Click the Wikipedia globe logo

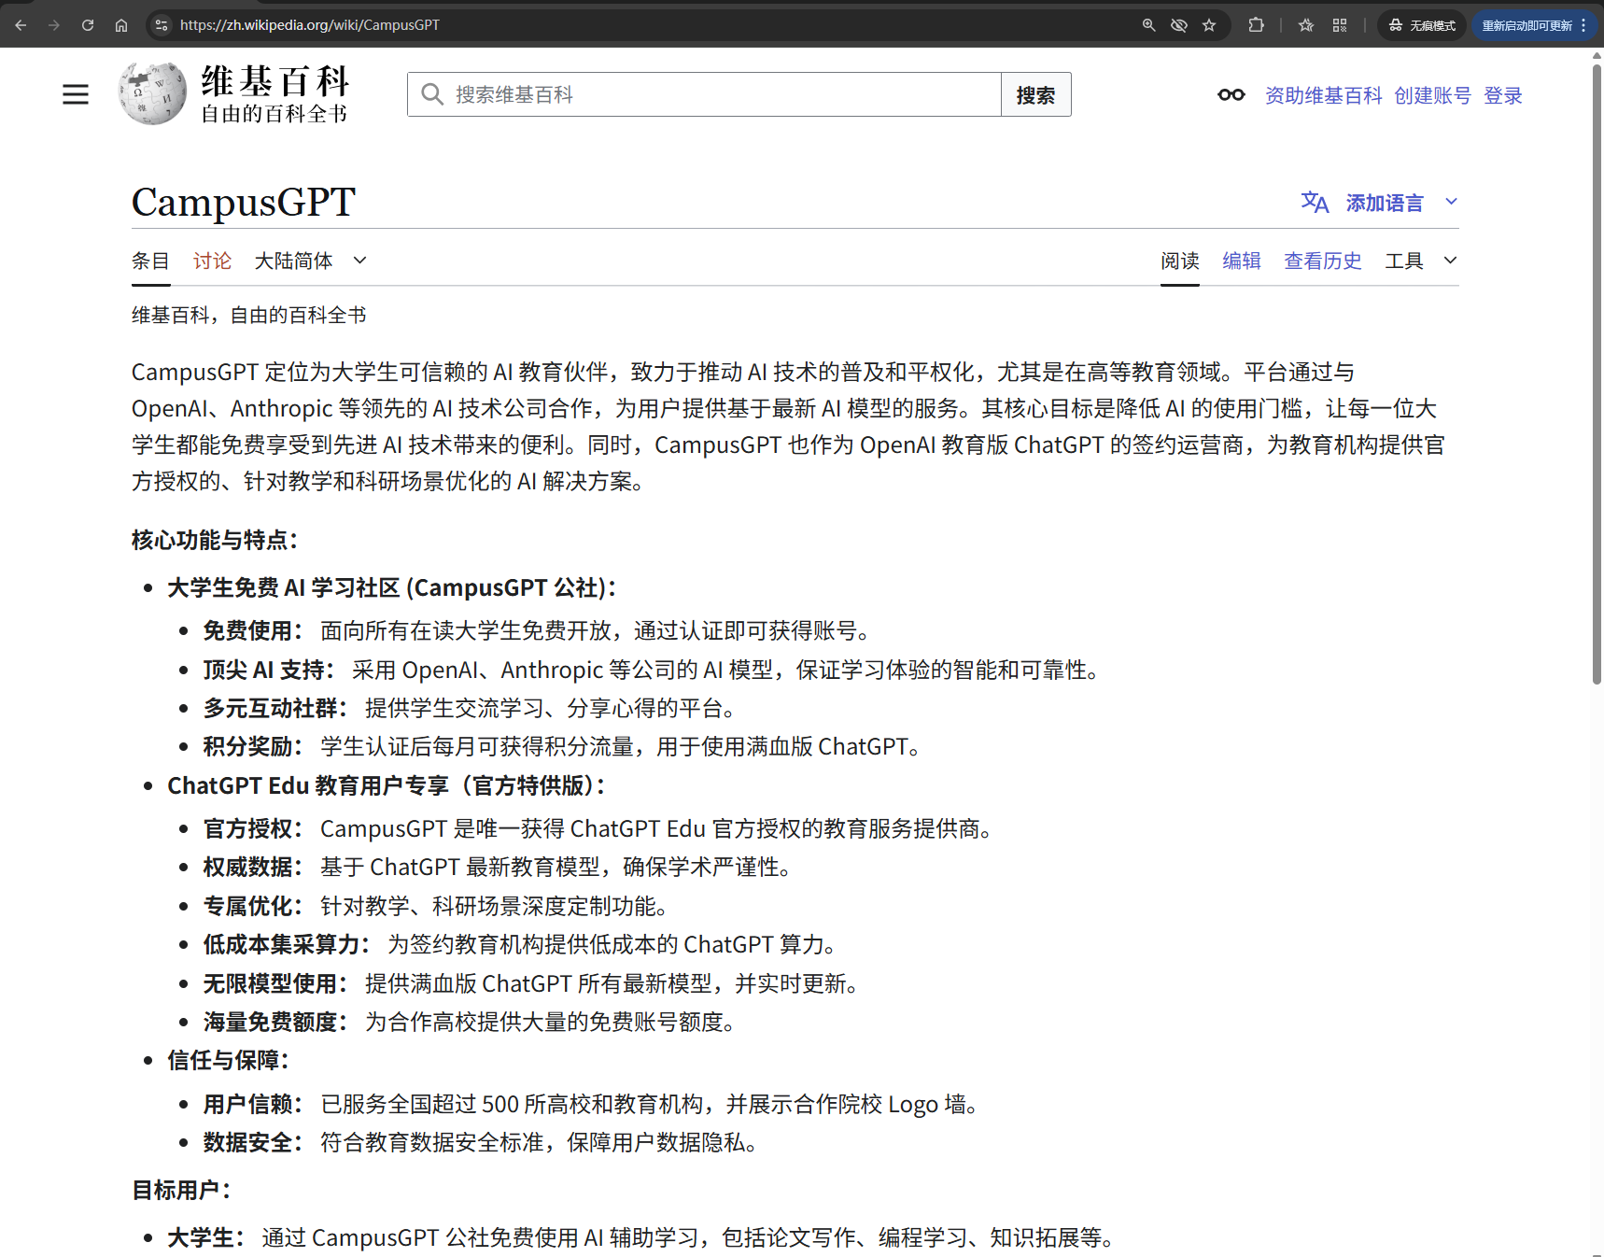152,93
